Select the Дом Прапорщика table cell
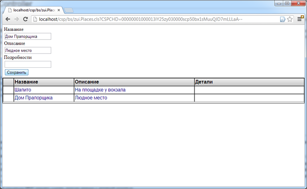Viewport: 307px width, 189px height. (x=44, y=98)
